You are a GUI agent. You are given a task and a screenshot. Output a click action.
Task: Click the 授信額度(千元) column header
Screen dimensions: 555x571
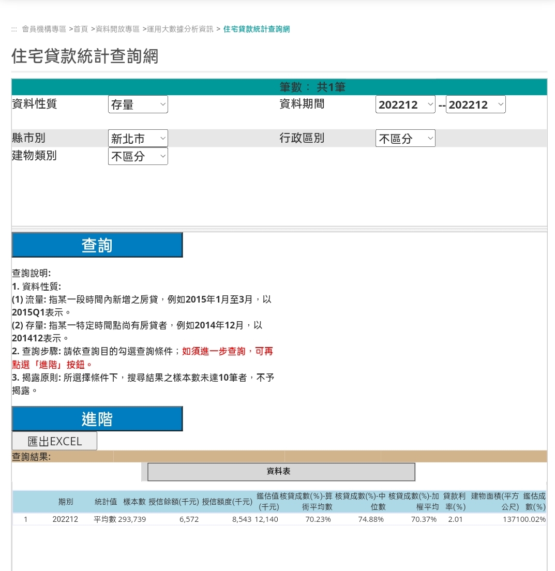[x=227, y=502]
